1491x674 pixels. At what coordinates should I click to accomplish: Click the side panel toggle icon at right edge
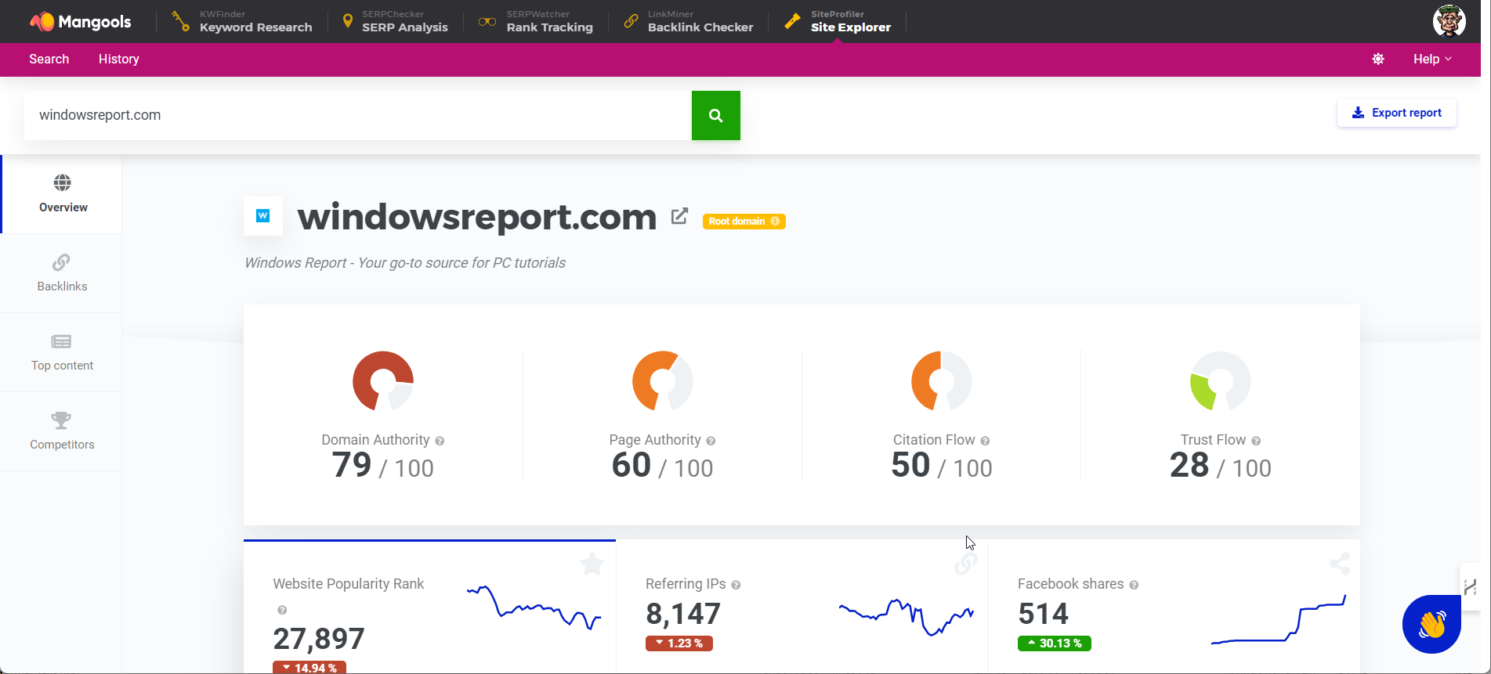pos(1470,586)
